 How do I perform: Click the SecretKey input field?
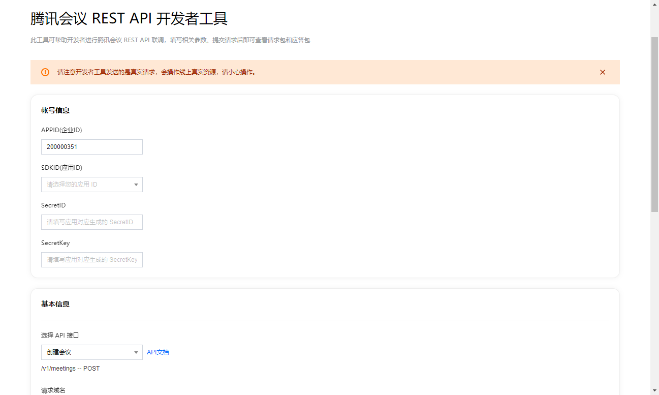tap(92, 260)
